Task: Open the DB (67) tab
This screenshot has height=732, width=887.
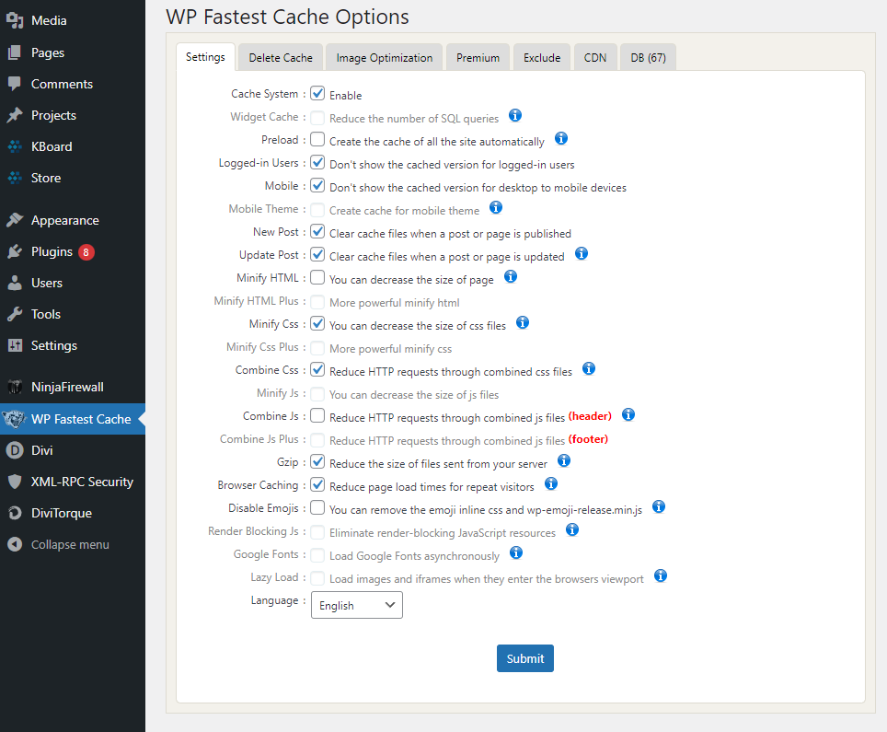Action: 649,58
